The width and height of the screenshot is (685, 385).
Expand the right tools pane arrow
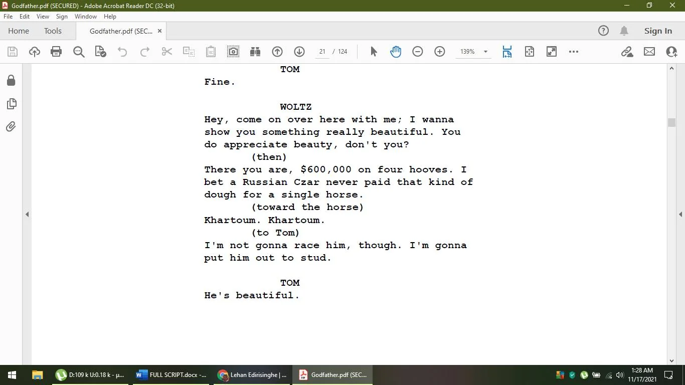click(680, 214)
